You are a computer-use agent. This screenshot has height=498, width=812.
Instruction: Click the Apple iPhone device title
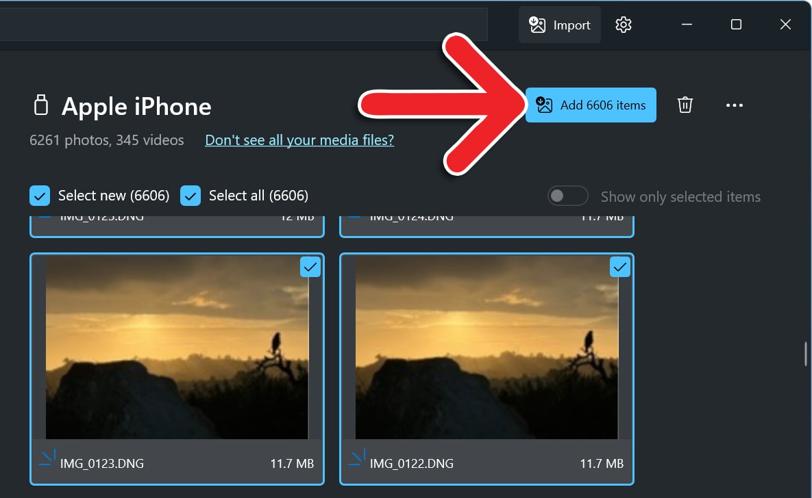(136, 106)
